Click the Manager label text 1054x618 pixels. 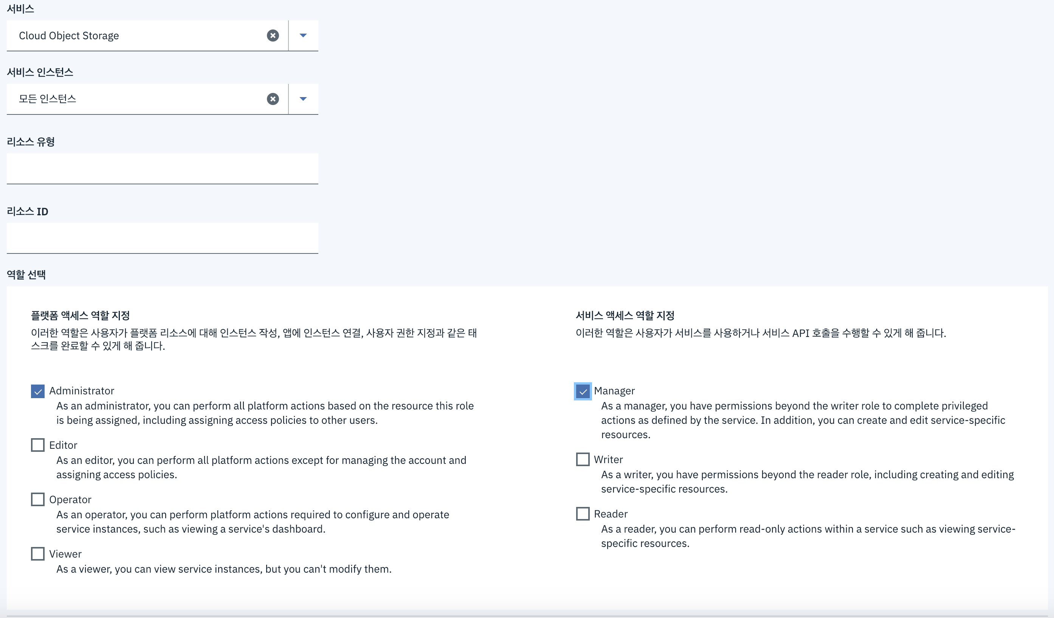(614, 391)
